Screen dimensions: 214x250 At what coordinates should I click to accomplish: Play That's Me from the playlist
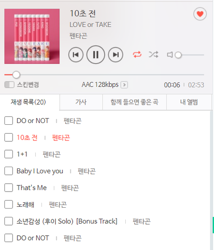coord(32,188)
